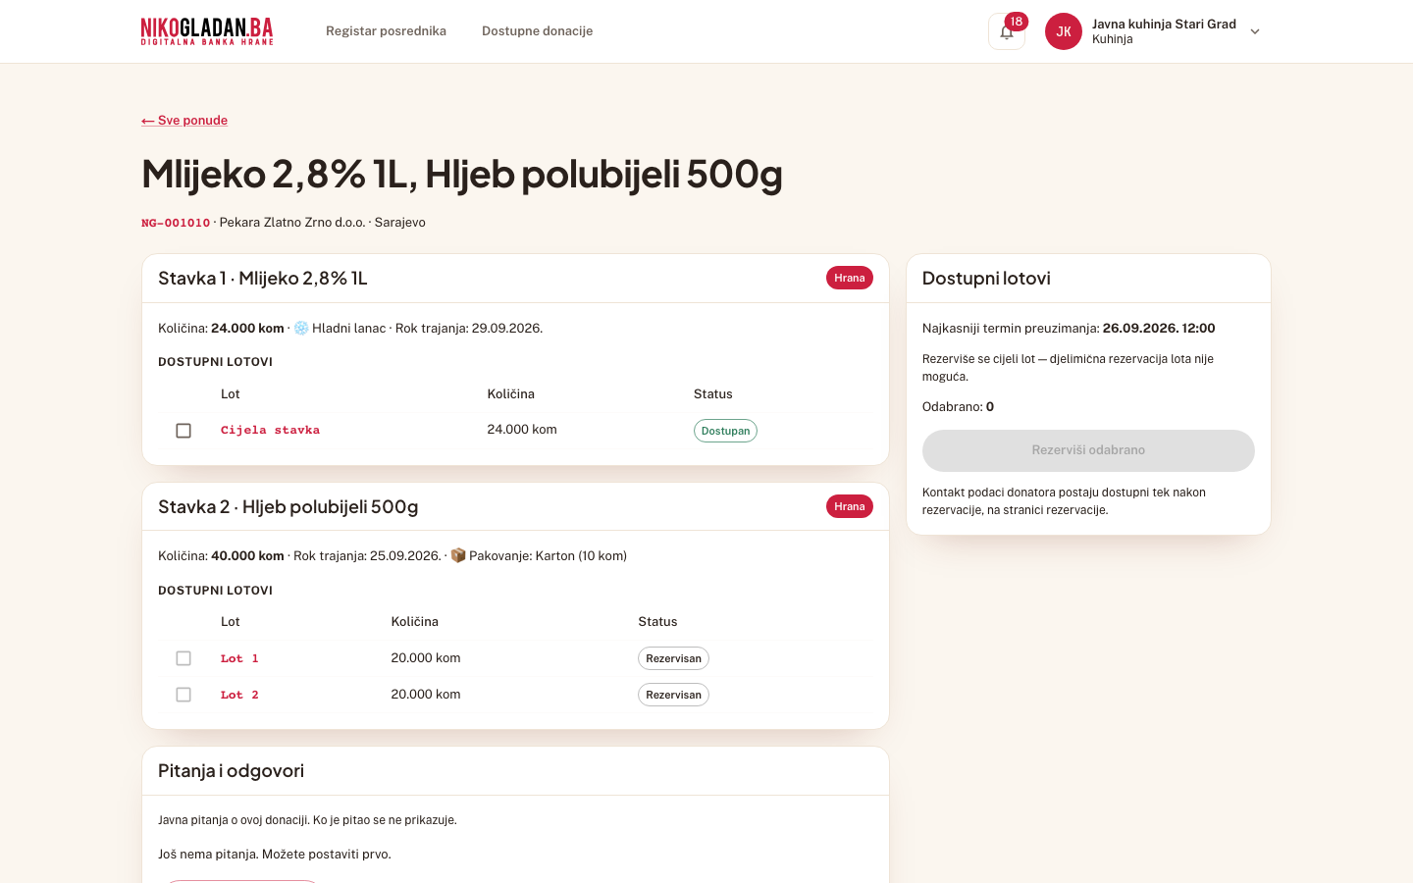
Task: Click the text Još nema pitanja
Action: pos(207,855)
